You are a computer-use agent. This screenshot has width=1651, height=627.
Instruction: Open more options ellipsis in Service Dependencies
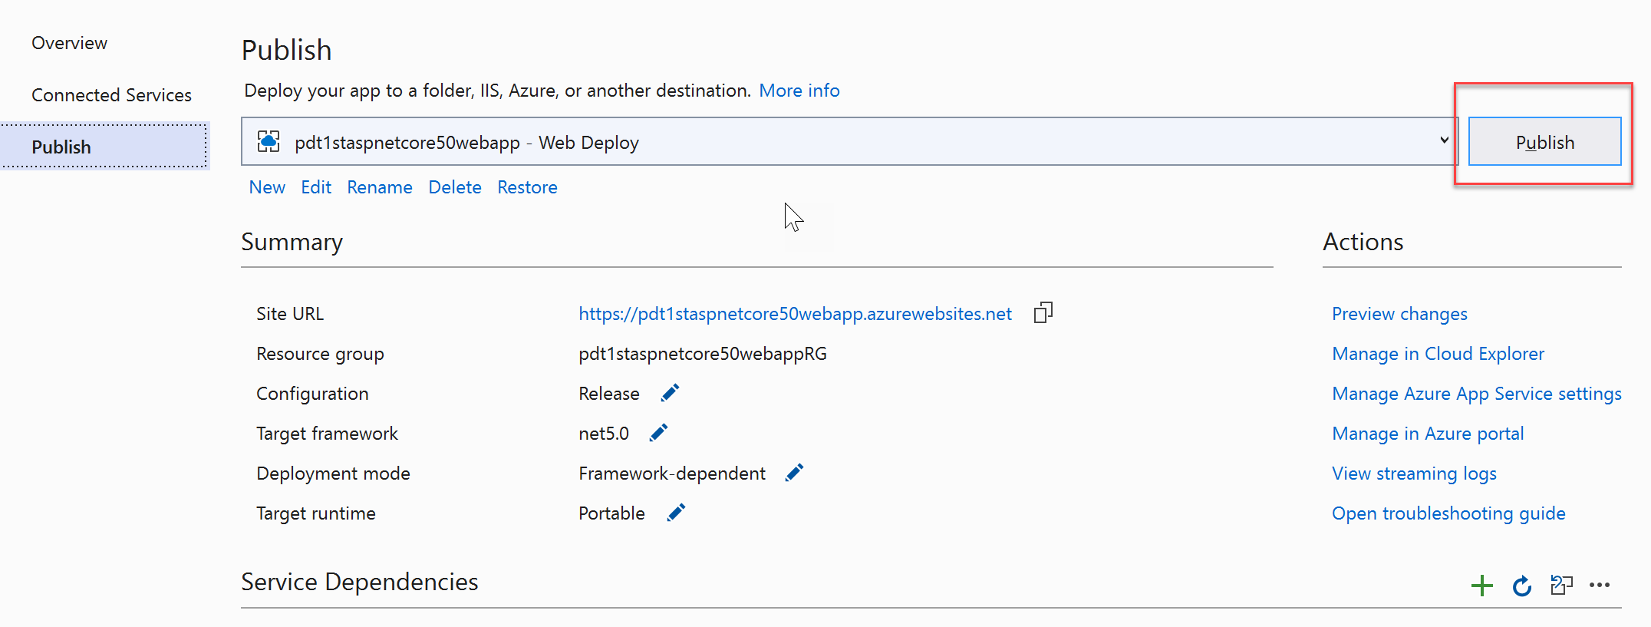1600,586
